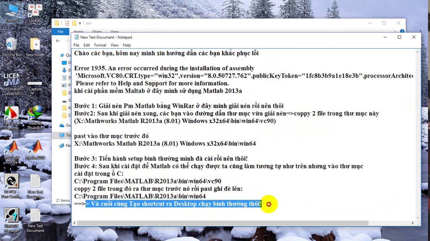Open the Recycle Bin on desktop
430x241 pixels.
coord(11,47)
